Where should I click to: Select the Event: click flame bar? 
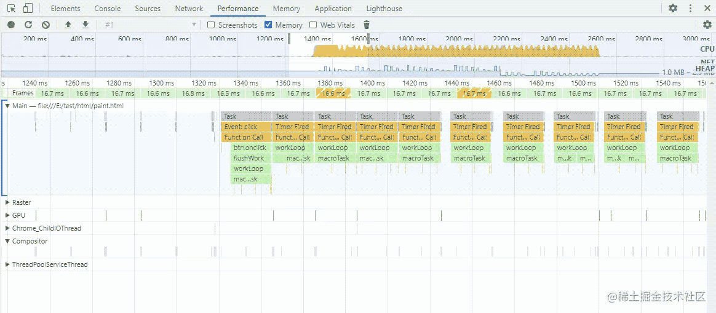(x=245, y=127)
